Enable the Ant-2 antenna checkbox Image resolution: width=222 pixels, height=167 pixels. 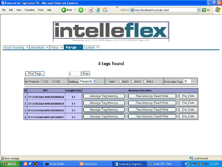point(120,81)
